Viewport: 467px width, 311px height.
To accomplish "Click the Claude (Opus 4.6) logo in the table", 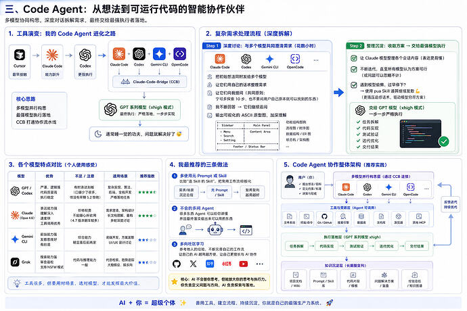I will point(15,215).
